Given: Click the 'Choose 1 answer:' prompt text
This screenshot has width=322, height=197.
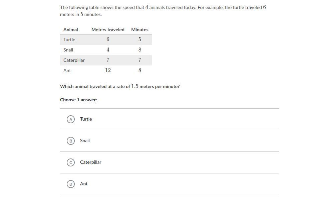Looking at the screenshot, I should click(78, 100).
